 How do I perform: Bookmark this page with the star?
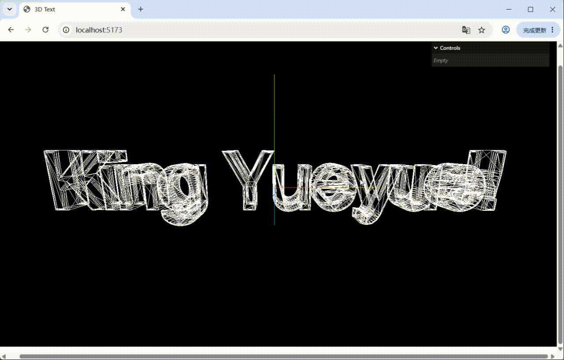click(482, 30)
